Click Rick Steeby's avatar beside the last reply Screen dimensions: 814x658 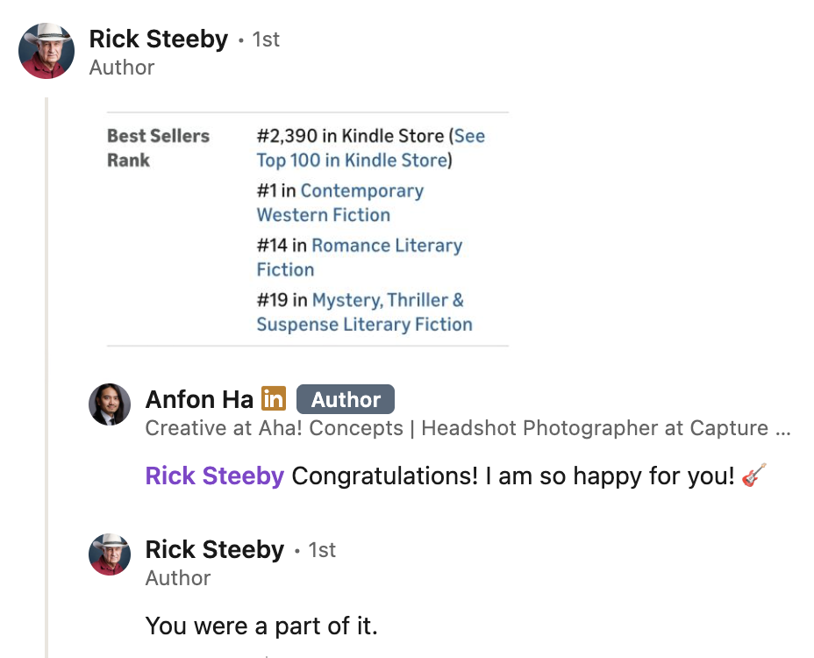(x=111, y=554)
